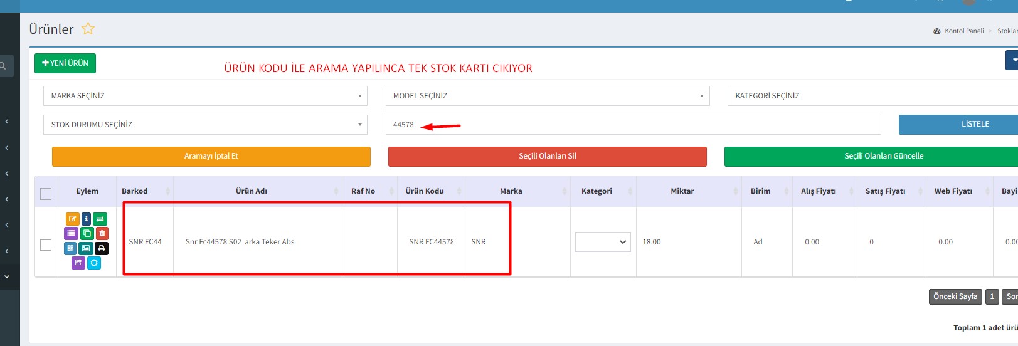Open product info with the blue 'i' icon
1018x346 pixels.
[87, 219]
